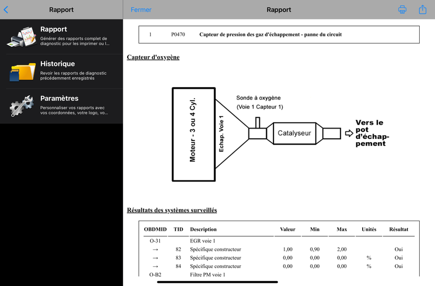
Task: Print the report using the printer icon
Action: point(402,9)
